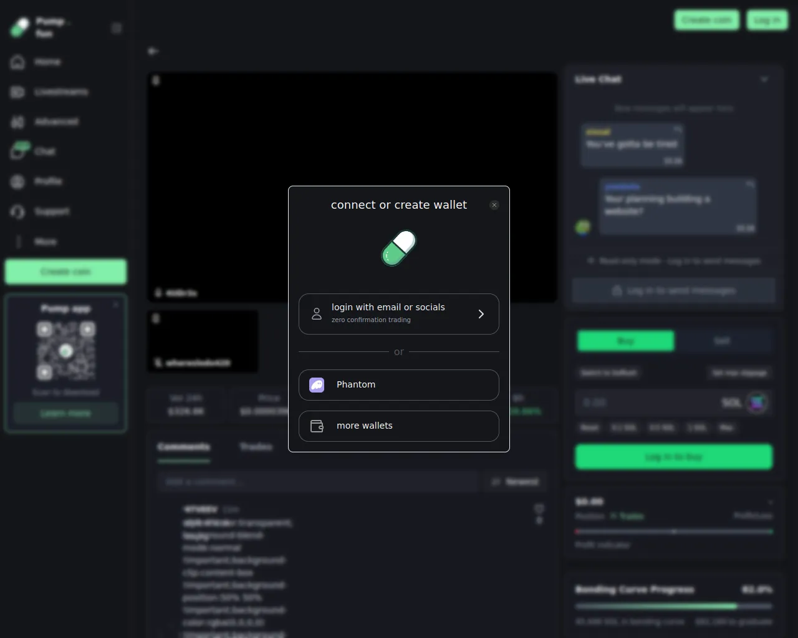Open the more wallets option
798x638 pixels.
pyautogui.click(x=399, y=426)
